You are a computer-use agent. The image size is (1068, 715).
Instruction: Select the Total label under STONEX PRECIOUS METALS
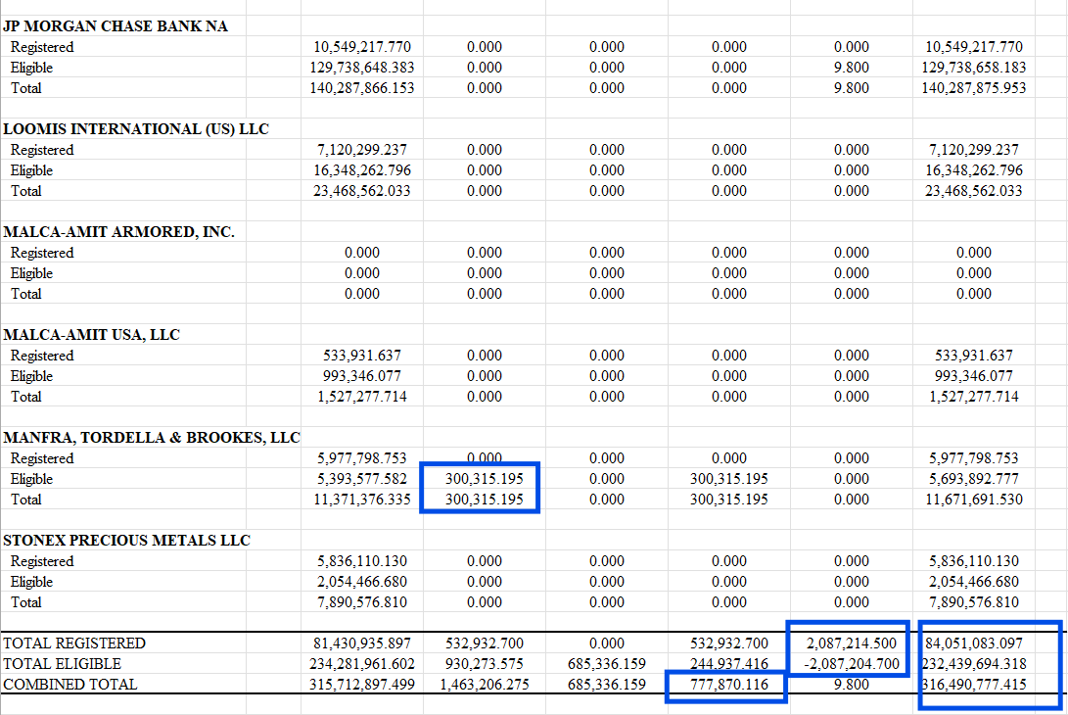click(x=25, y=602)
